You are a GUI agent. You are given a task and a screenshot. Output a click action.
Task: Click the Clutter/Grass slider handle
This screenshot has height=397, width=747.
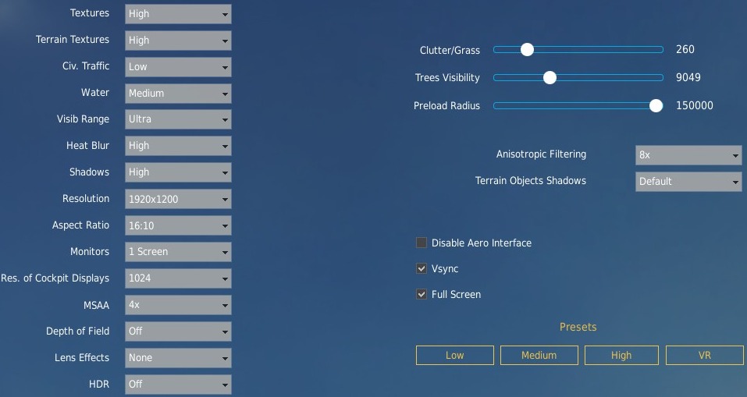click(x=527, y=49)
